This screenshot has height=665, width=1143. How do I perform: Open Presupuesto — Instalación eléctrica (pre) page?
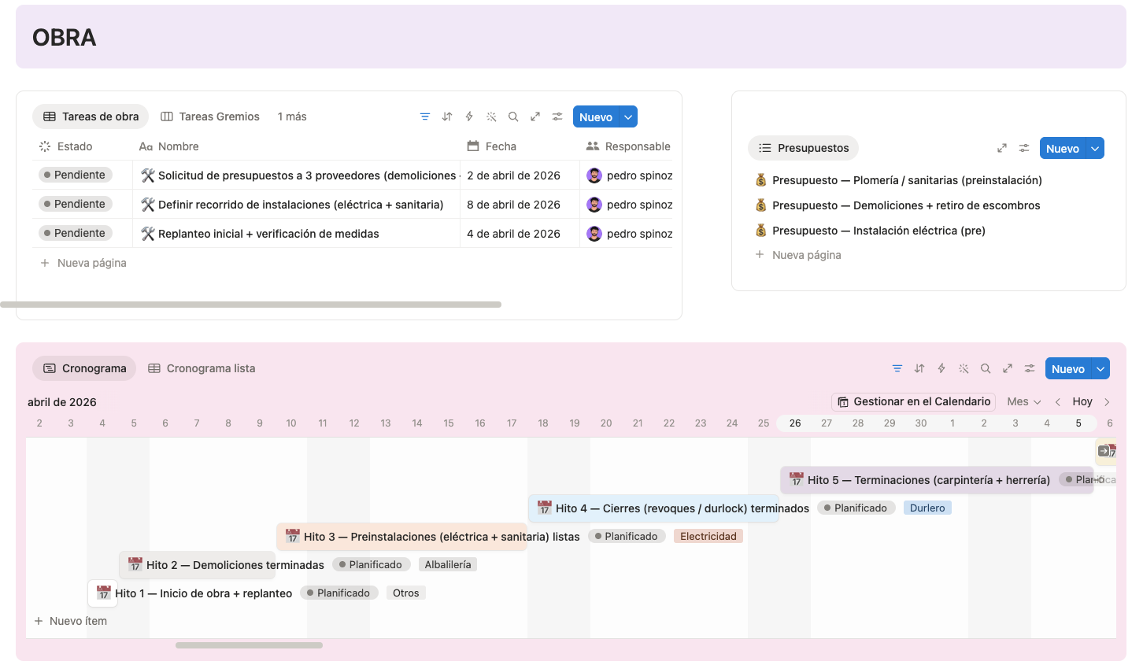click(879, 231)
